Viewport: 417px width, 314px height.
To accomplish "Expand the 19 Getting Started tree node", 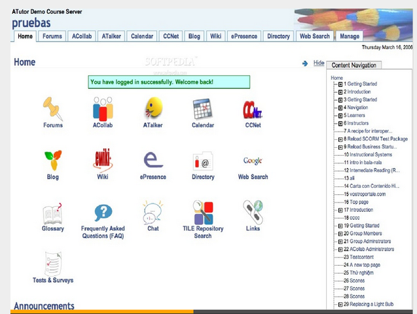I will (x=340, y=226).
